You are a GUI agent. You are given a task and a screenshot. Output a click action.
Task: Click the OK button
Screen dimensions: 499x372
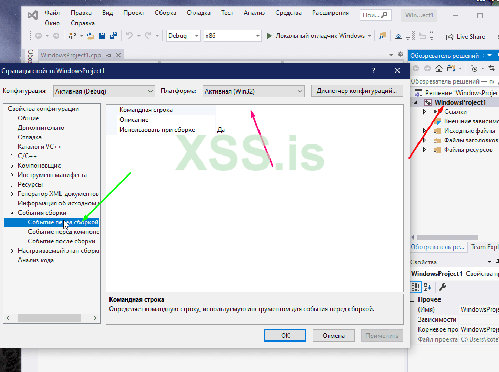[285, 335]
